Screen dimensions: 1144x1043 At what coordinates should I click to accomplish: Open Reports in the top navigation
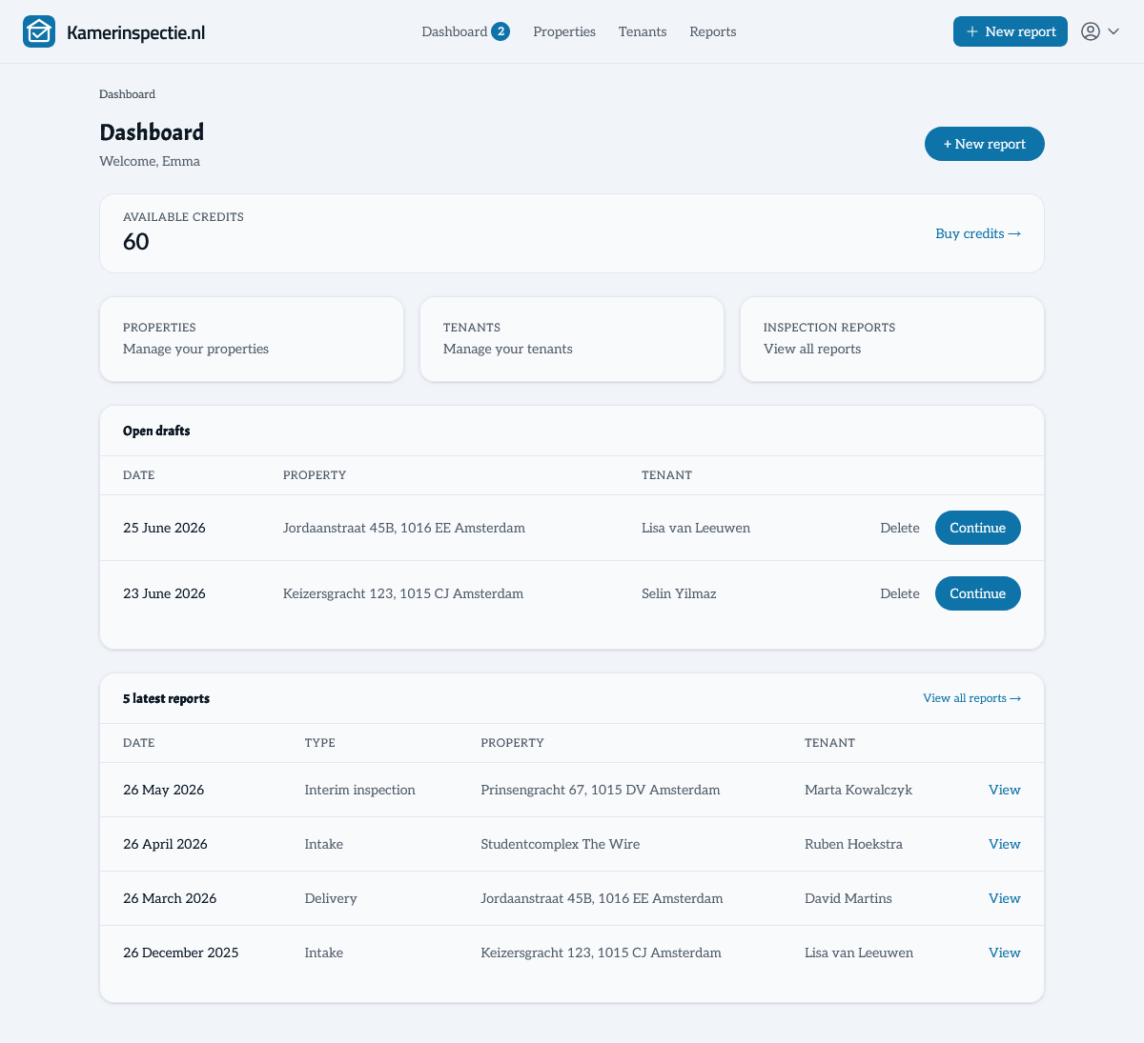[713, 31]
